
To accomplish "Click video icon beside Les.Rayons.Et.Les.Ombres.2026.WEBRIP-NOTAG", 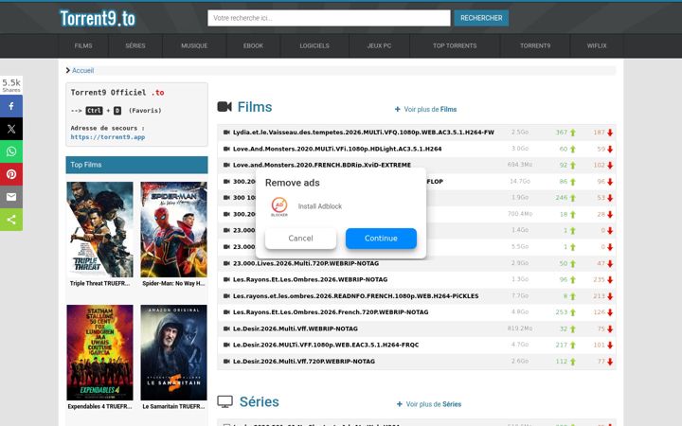I will (226, 279).
